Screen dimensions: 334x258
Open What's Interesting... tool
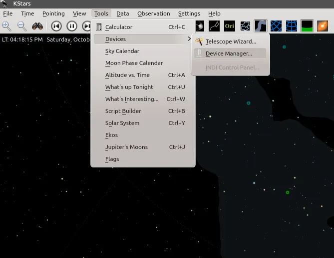click(143, 99)
